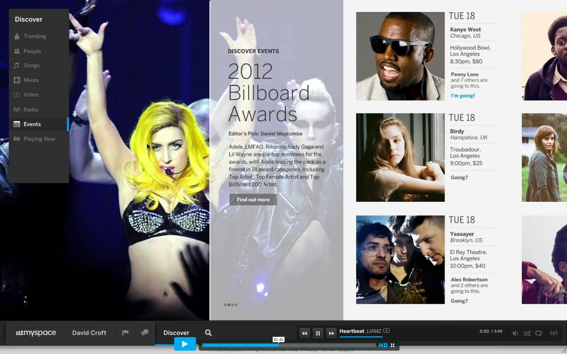Pause the current song
Viewport: 567px width, 354px height.
318,333
